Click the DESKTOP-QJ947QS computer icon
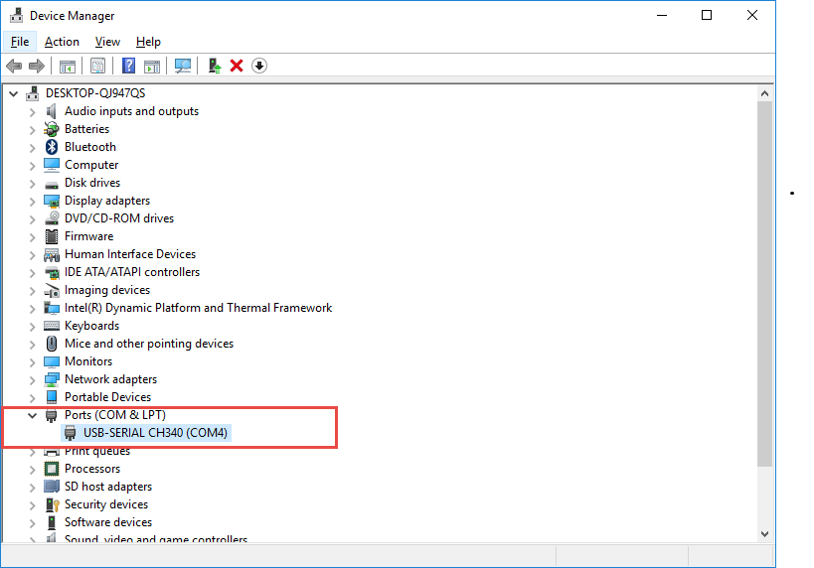814x568 pixels. point(33,93)
